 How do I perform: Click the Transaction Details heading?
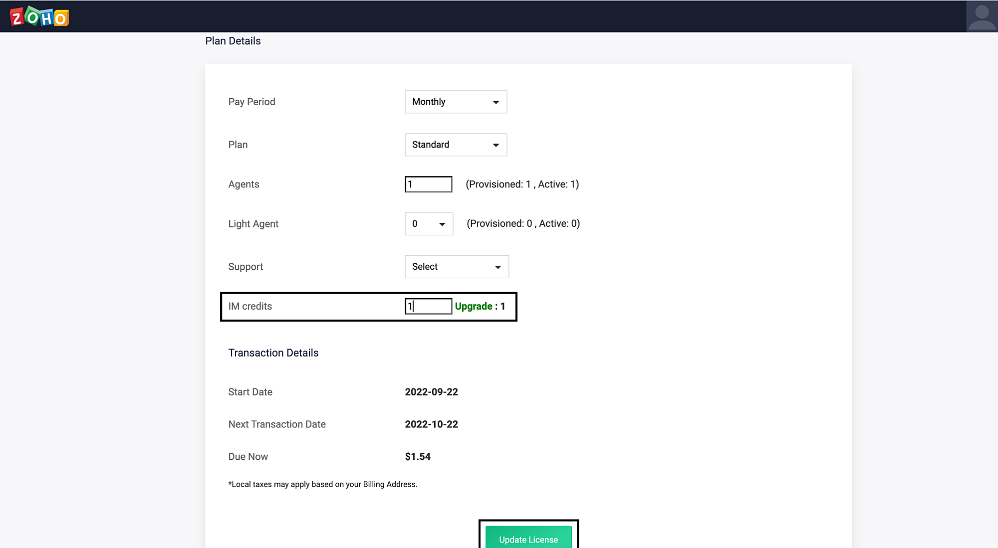[273, 353]
